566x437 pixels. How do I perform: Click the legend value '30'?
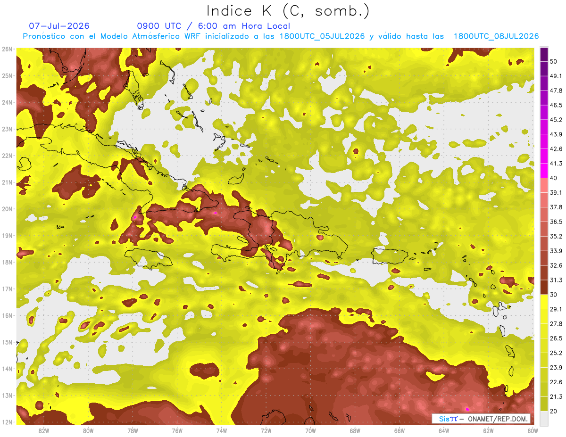click(554, 295)
